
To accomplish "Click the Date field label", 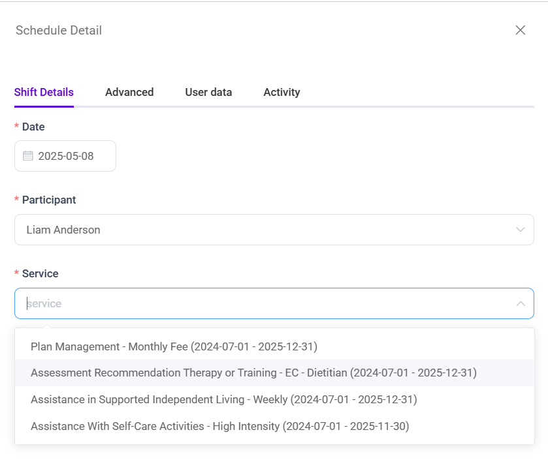I will [33, 127].
